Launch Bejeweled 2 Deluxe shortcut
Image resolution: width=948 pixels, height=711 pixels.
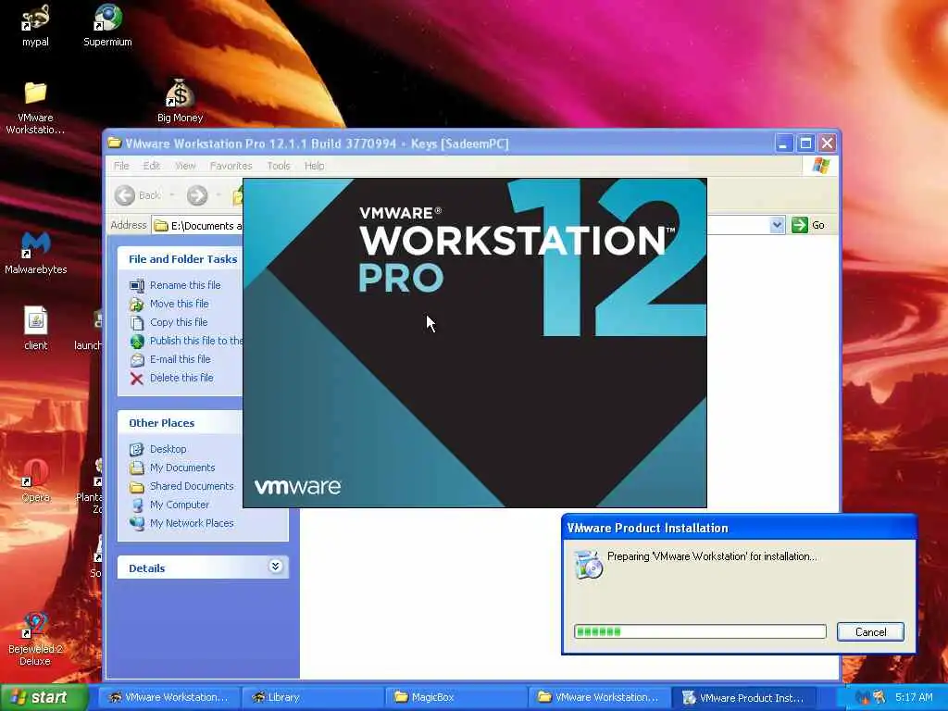pos(35,639)
